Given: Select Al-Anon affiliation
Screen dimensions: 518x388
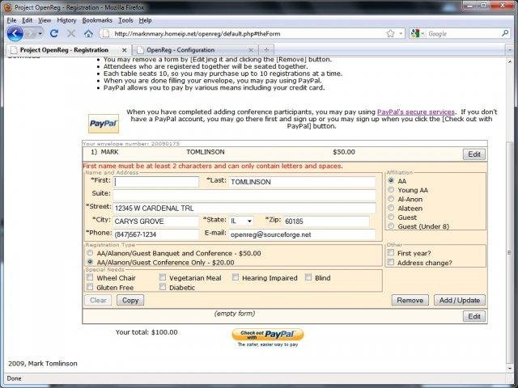Looking at the screenshot, I should tap(391, 199).
